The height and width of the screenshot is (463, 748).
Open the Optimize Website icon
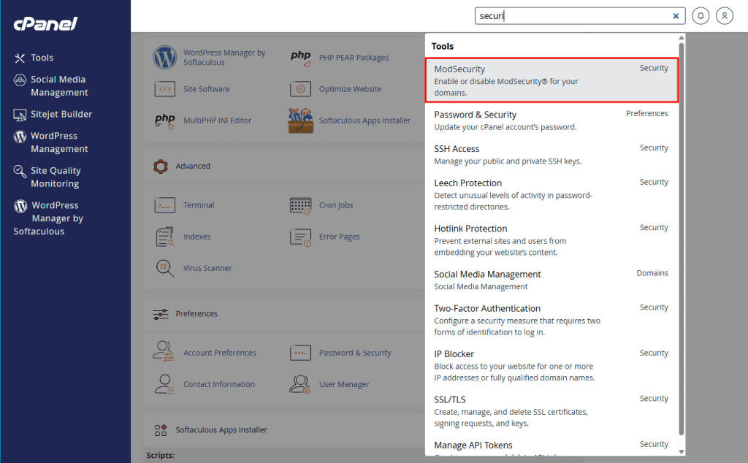(300, 89)
